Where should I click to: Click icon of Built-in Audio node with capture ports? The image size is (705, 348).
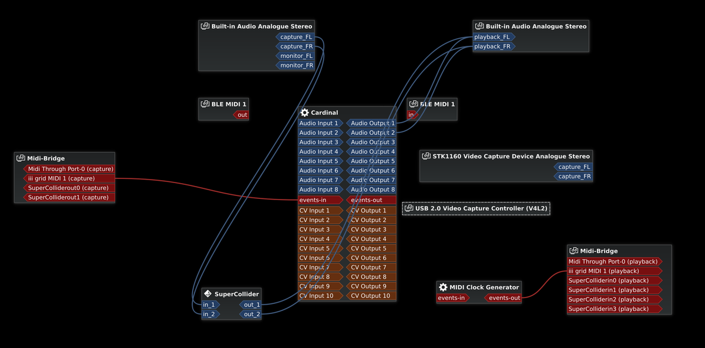204,26
